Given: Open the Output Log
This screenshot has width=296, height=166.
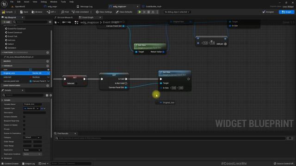Looking at the screenshot, I should point(28,164).
